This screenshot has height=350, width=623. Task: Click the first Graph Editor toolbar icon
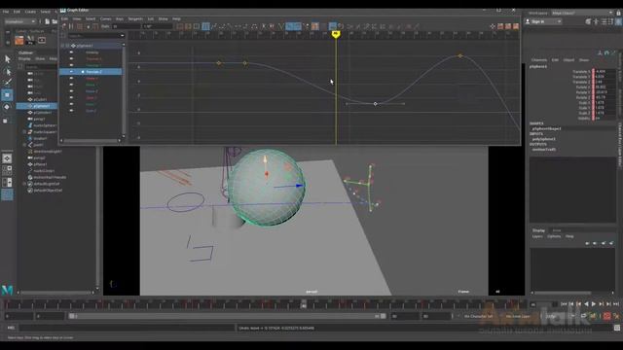coord(64,26)
